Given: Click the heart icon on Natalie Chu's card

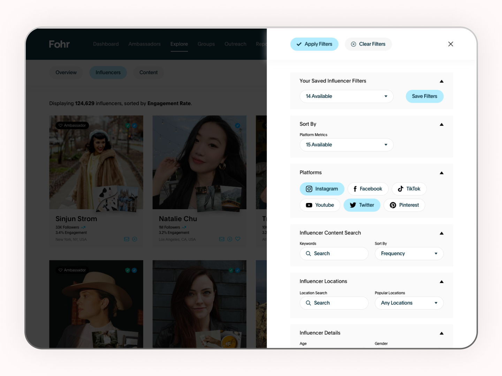Looking at the screenshot, I should [x=238, y=239].
